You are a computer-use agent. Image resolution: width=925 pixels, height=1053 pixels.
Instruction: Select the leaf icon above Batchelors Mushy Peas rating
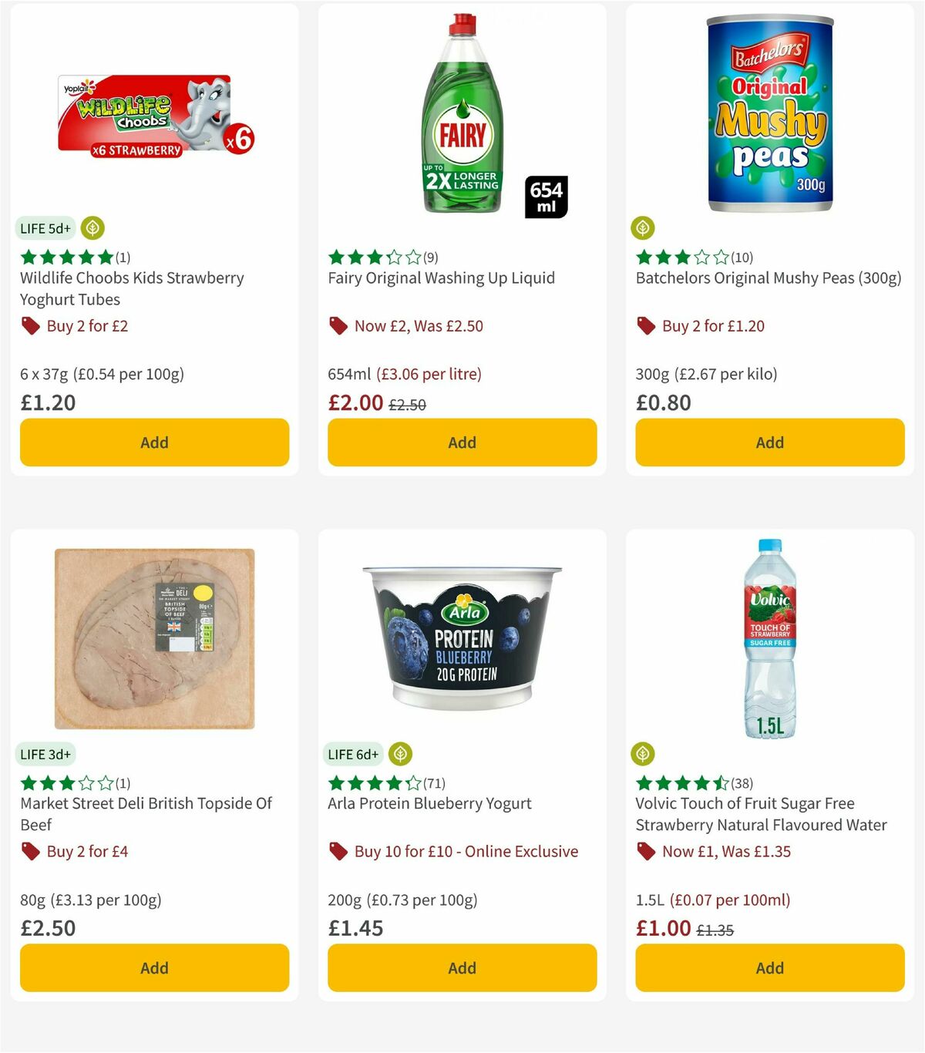[x=642, y=228]
